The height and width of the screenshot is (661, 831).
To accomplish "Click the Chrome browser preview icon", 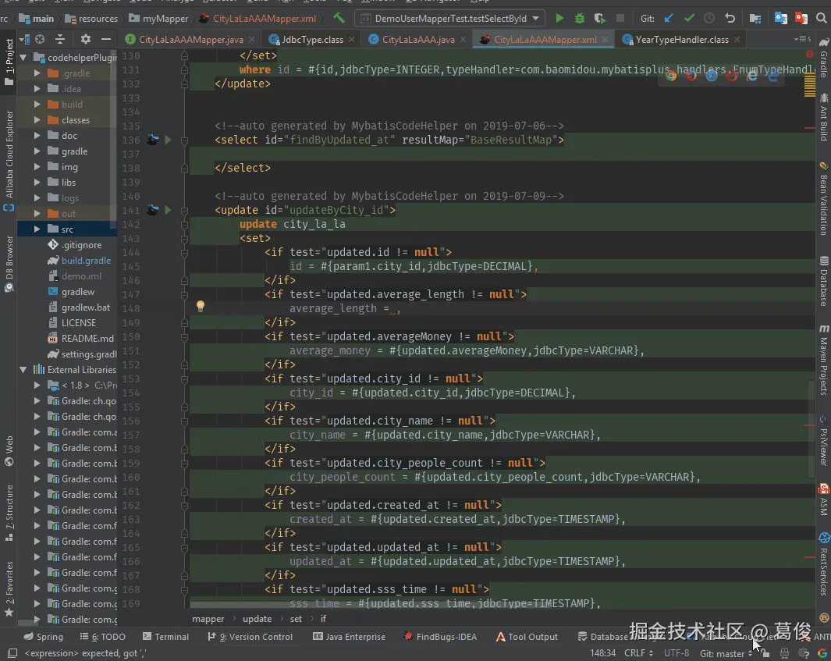I will (x=670, y=76).
